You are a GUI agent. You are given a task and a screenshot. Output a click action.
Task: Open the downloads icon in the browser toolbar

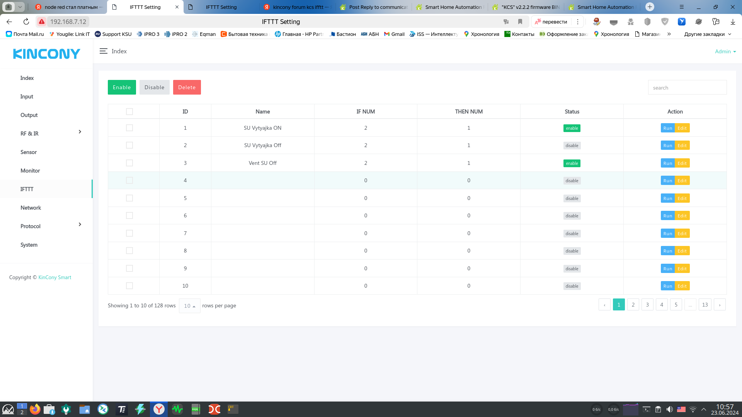[x=733, y=22]
